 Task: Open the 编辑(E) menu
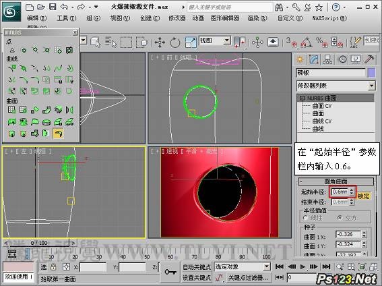tap(37, 18)
